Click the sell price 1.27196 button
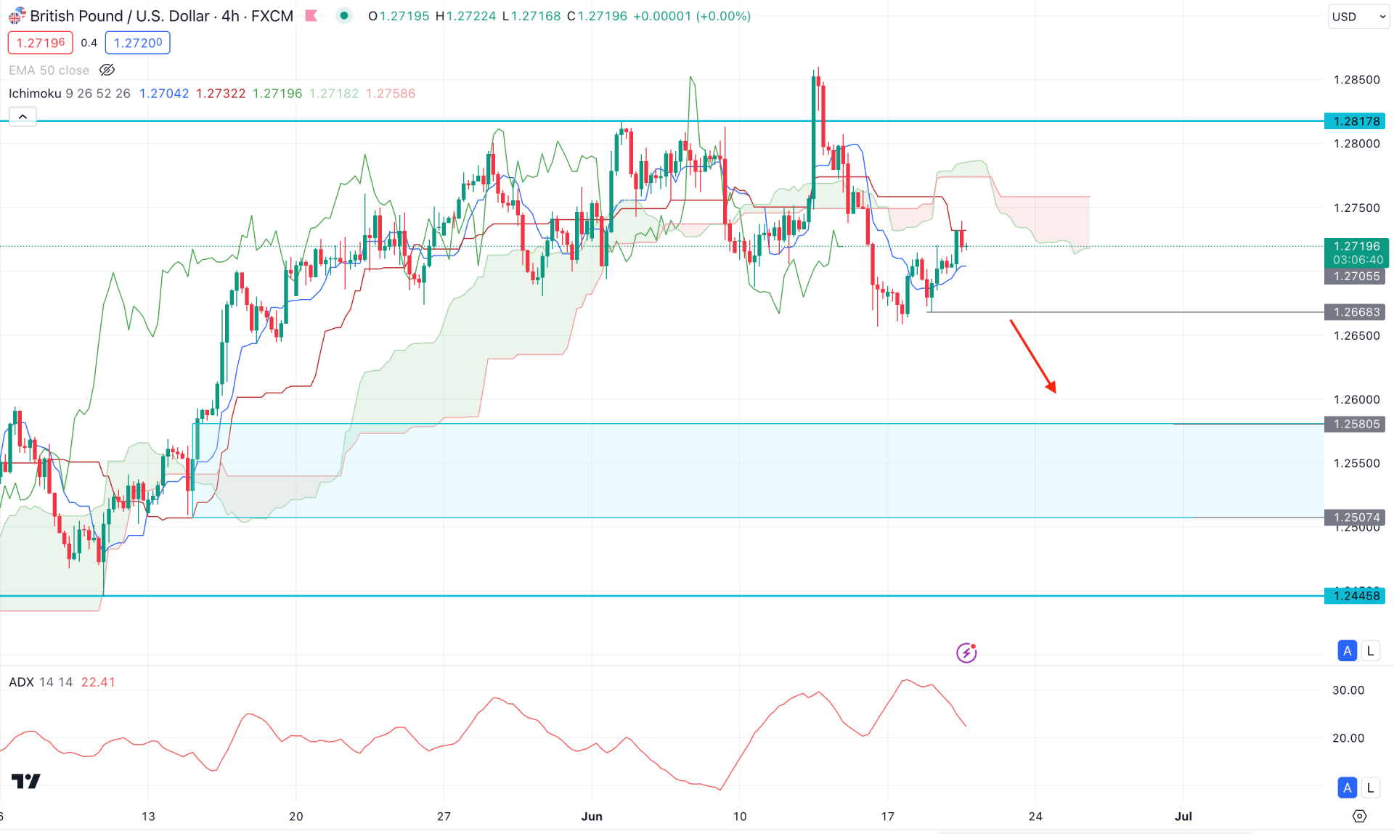The height and width of the screenshot is (834, 1394). [41, 43]
